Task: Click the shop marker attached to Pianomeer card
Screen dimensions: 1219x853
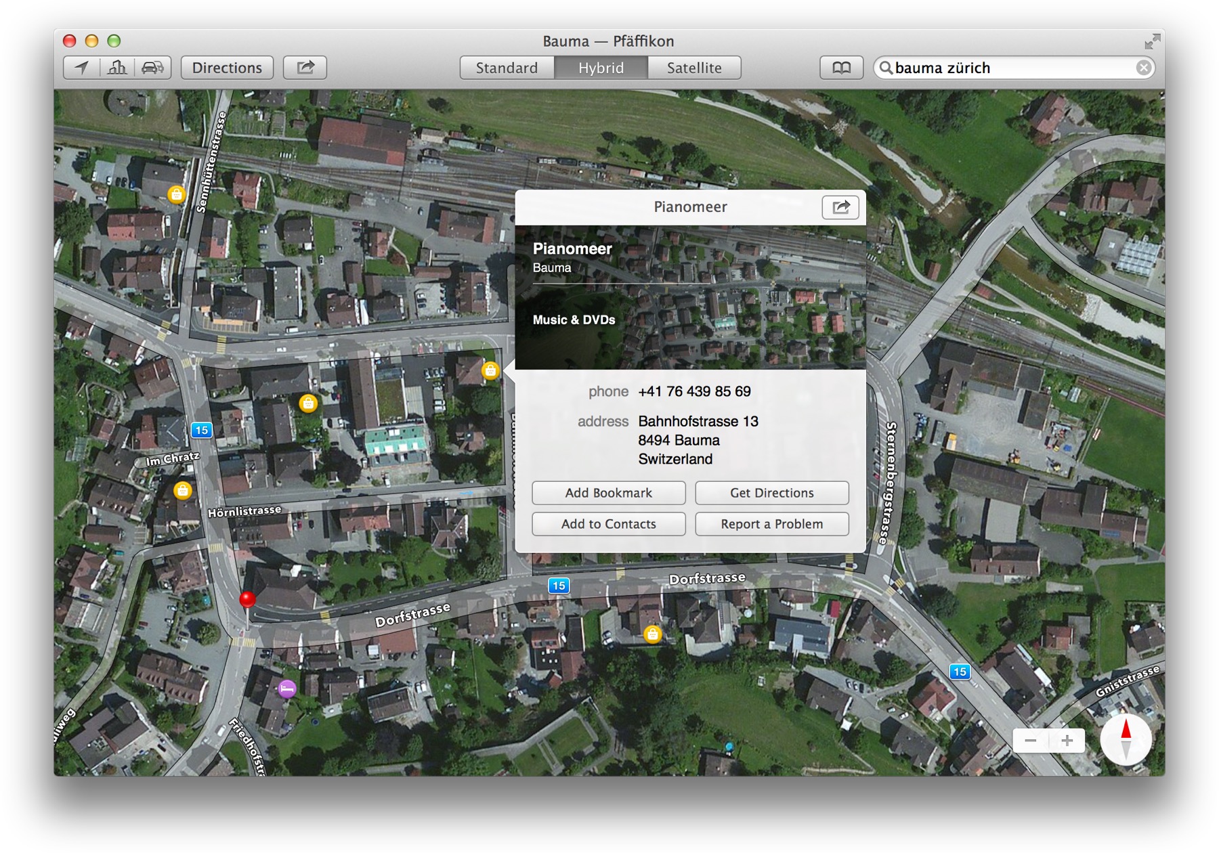Action: click(x=490, y=370)
